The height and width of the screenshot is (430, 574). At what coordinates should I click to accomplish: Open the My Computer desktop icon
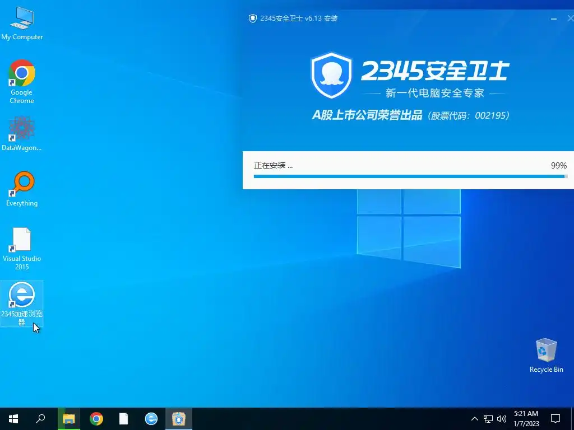click(x=22, y=23)
